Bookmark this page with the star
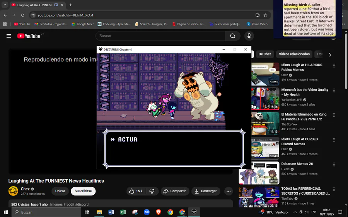The width and height of the screenshot is (348, 217). [x=265, y=15]
